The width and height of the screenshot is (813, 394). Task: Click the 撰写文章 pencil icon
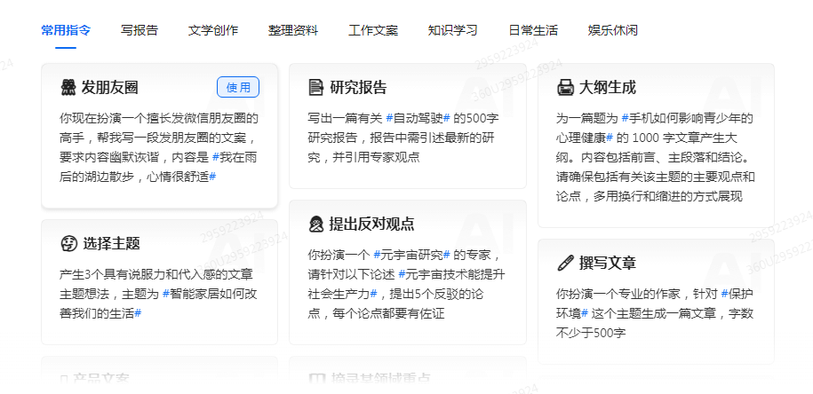point(565,263)
